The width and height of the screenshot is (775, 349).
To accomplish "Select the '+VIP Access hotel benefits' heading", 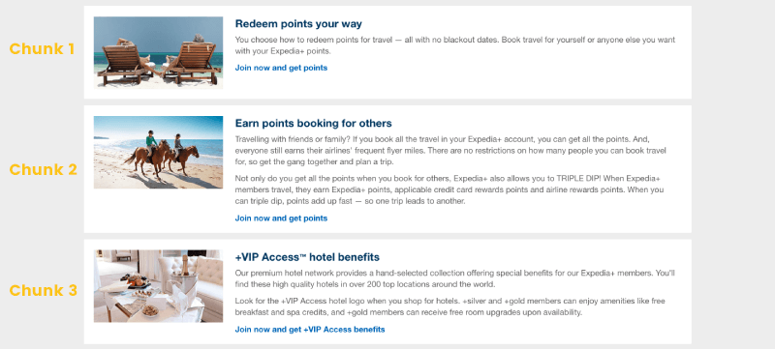I will click(307, 257).
